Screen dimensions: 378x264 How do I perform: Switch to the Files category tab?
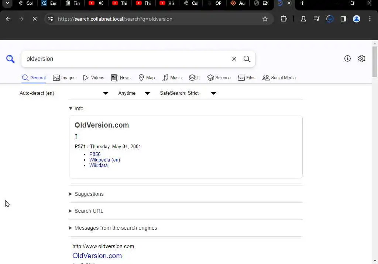(246, 77)
